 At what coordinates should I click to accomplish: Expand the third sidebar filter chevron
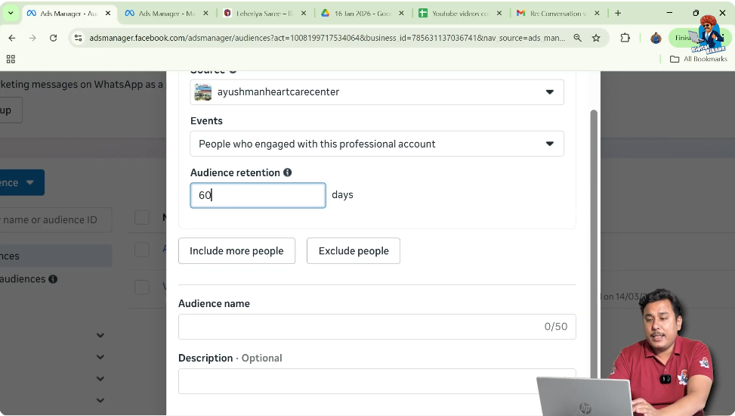click(x=100, y=378)
